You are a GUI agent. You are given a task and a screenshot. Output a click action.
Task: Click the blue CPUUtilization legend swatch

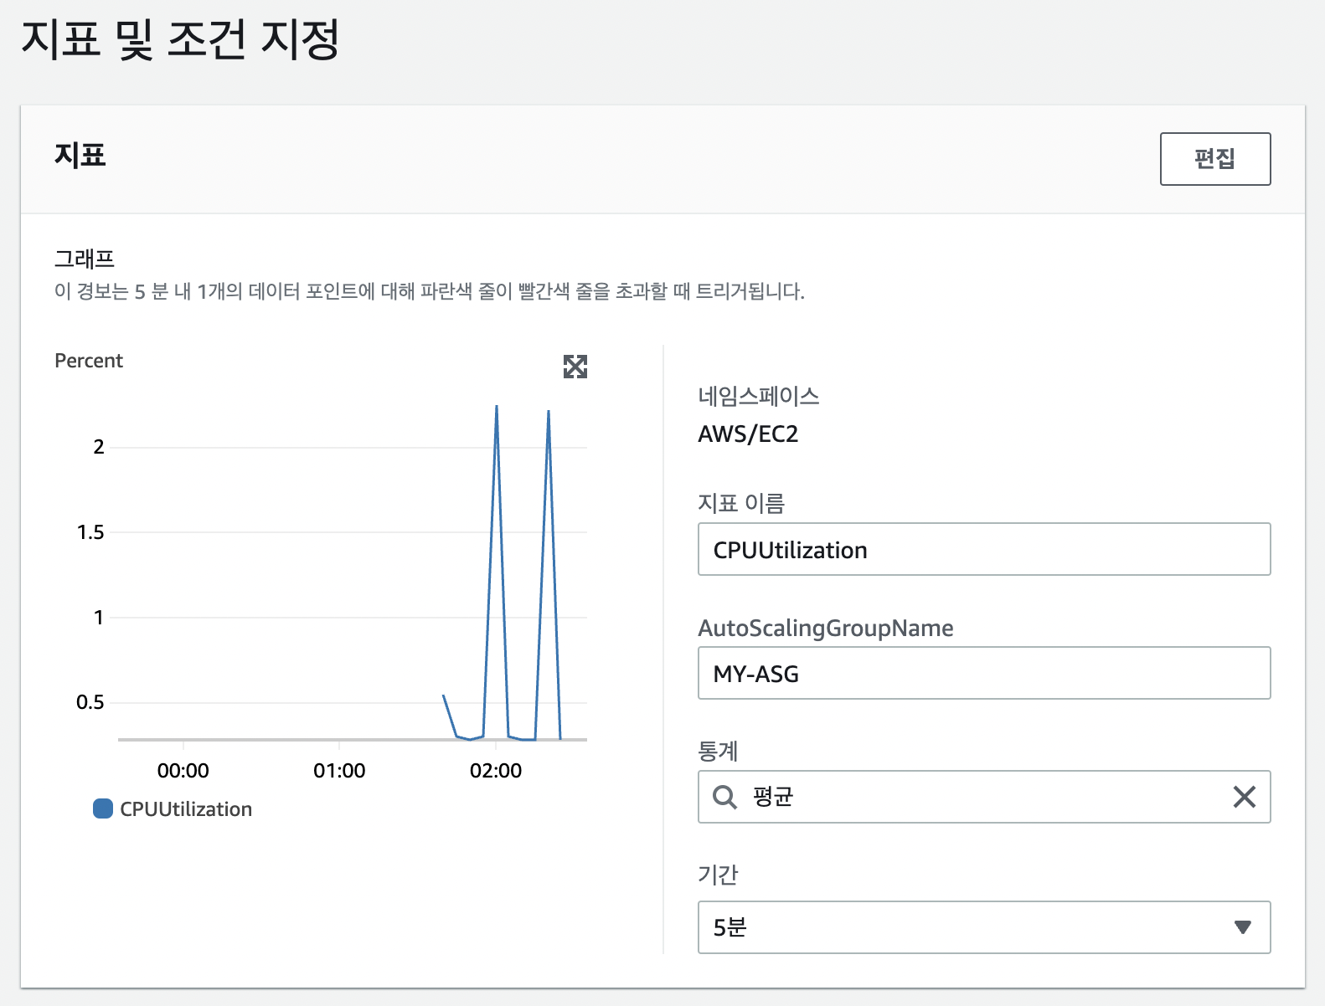103,808
